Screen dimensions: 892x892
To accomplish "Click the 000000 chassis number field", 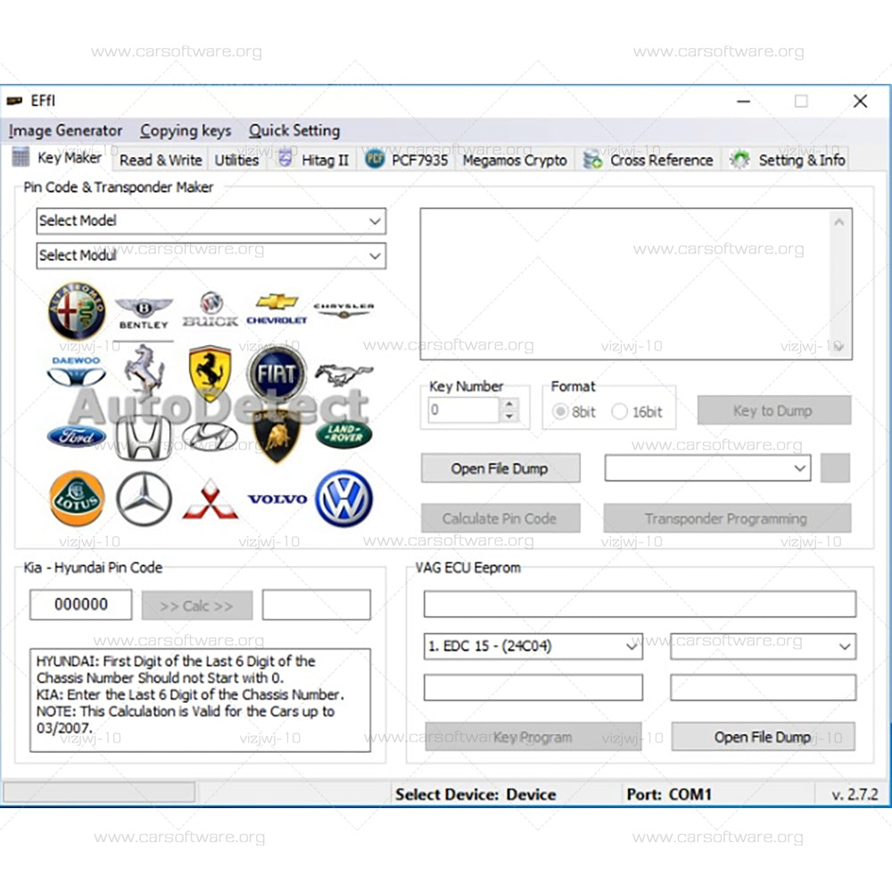I will coord(81,604).
